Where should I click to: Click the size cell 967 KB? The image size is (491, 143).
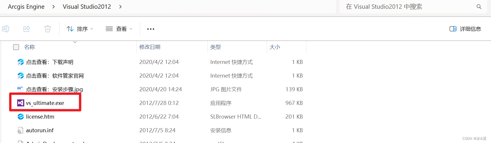coord(294,103)
